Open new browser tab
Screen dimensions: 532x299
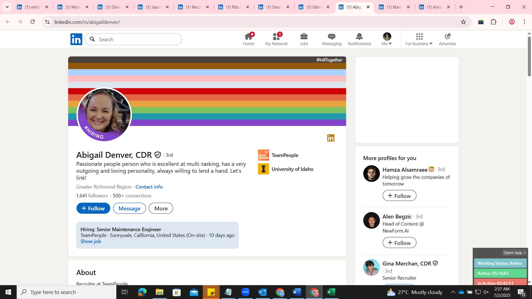(x=461, y=7)
